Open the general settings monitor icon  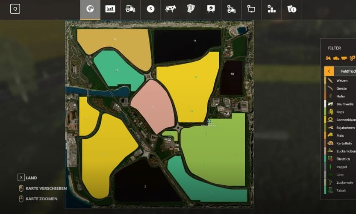(x=251, y=9)
